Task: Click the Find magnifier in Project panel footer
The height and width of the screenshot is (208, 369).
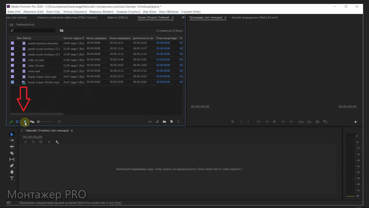Action: pos(157,122)
